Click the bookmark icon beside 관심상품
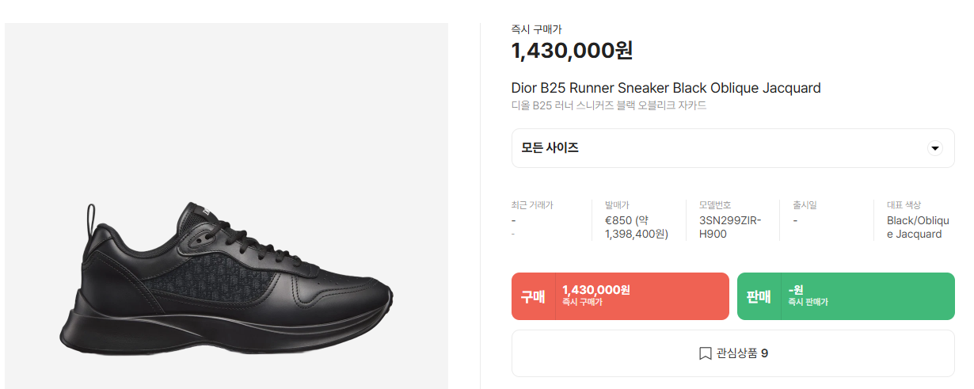Viewport: 974px width, 389px height. [x=705, y=353]
